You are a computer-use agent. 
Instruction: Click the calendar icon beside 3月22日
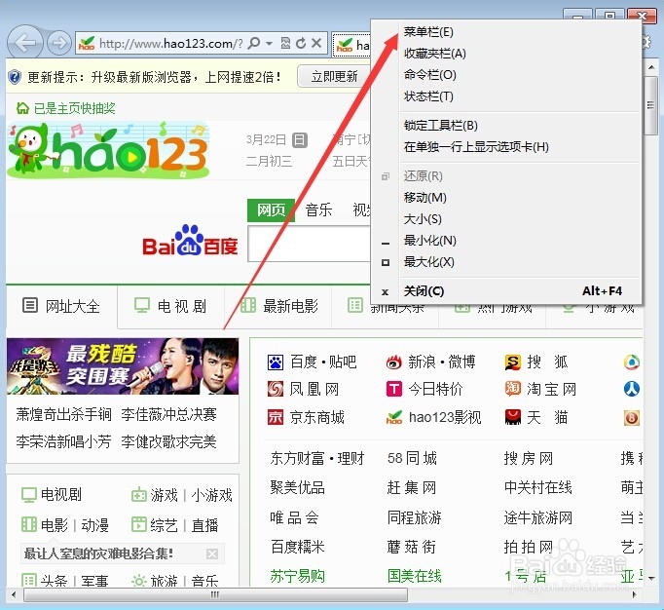pyautogui.click(x=300, y=139)
